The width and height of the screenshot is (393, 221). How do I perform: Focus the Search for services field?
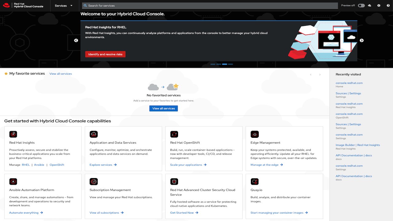point(210,6)
